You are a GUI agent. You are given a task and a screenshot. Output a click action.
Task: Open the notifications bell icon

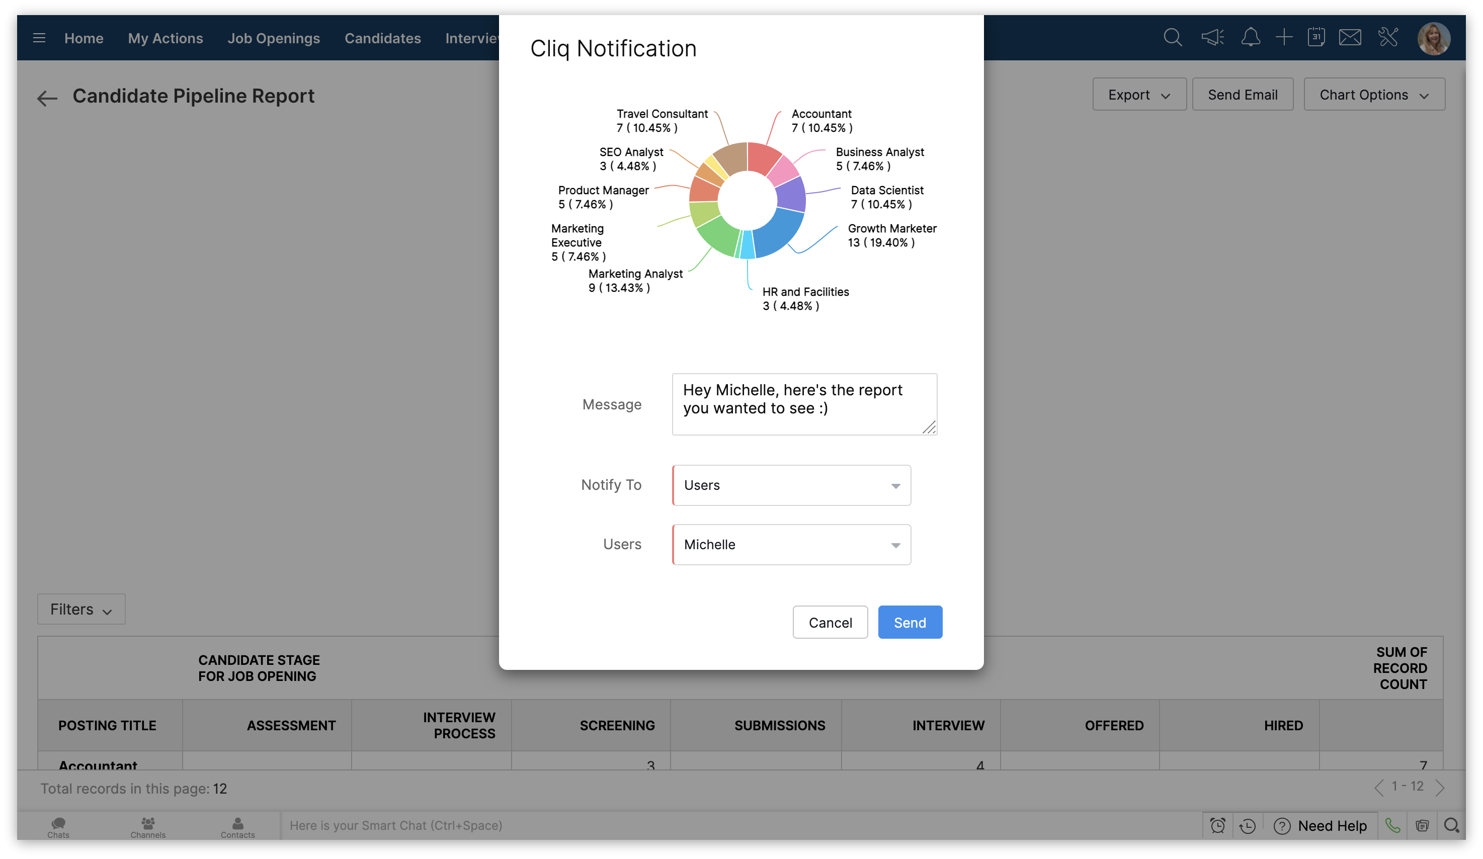[1250, 38]
